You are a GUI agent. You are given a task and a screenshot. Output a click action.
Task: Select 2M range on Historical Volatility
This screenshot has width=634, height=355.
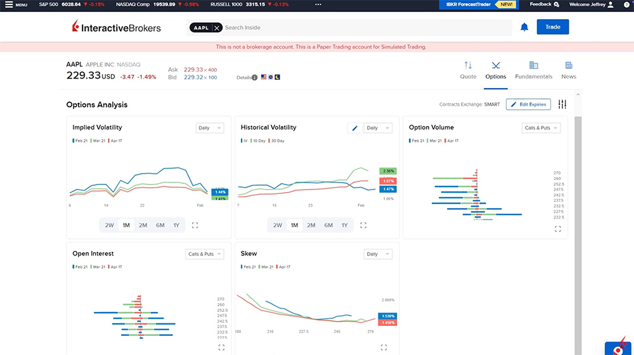click(311, 225)
